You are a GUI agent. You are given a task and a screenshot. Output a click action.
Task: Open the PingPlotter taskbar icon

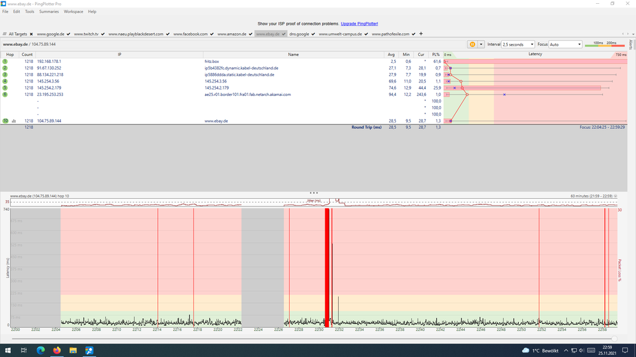pos(90,350)
